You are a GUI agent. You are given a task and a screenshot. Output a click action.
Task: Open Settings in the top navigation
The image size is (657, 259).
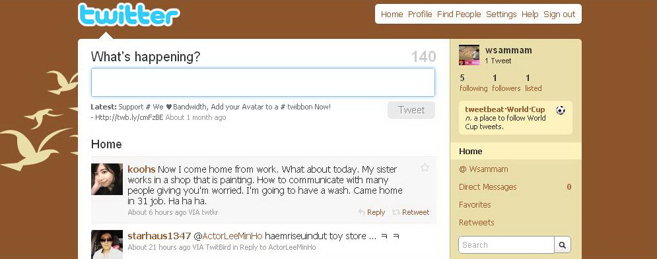click(x=501, y=14)
